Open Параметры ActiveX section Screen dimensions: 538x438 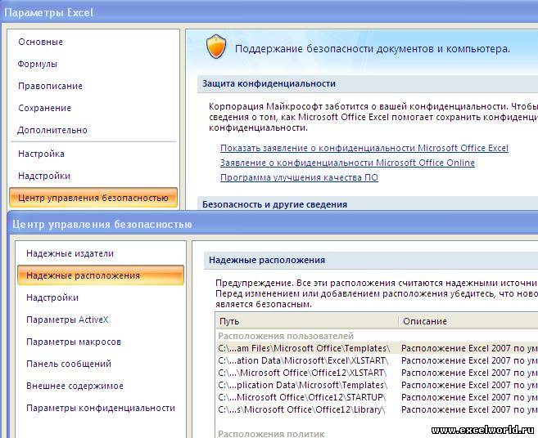tap(67, 320)
